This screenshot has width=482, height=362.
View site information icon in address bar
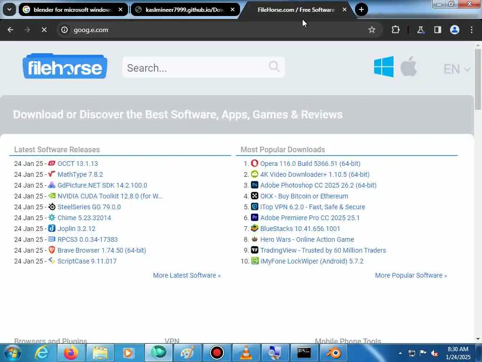(x=64, y=30)
